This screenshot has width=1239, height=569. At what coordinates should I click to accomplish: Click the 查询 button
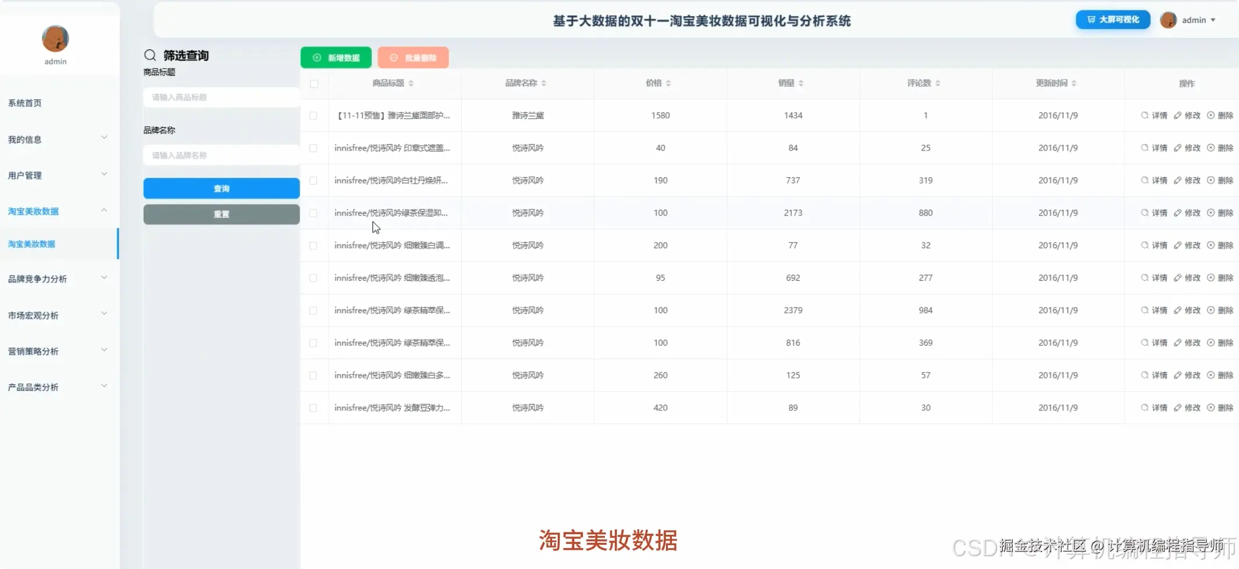click(221, 188)
